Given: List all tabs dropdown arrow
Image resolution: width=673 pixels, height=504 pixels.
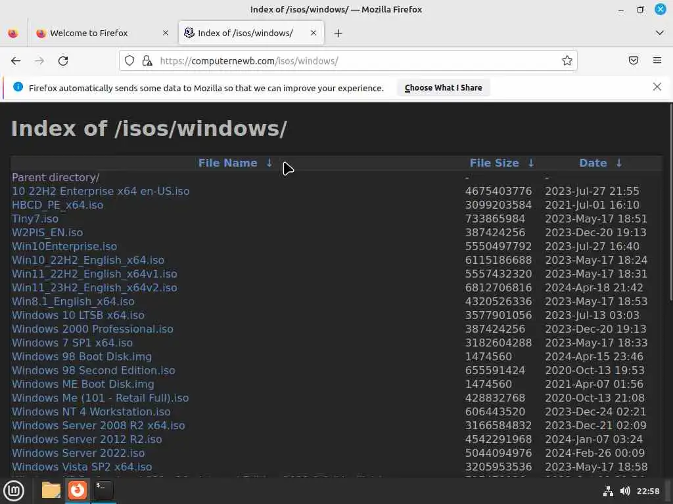Looking at the screenshot, I should click(660, 33).
